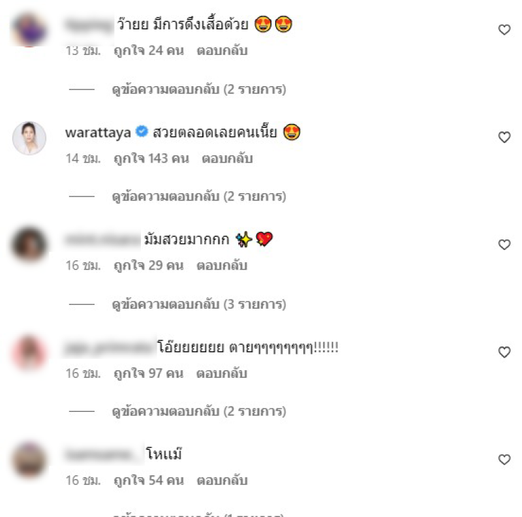Reply to the comment with 24 likes
This screenshot has width=522, height=517.
[222, 51]
